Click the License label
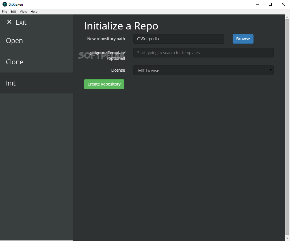The image size is (290, 241). [x=118, y=70]
